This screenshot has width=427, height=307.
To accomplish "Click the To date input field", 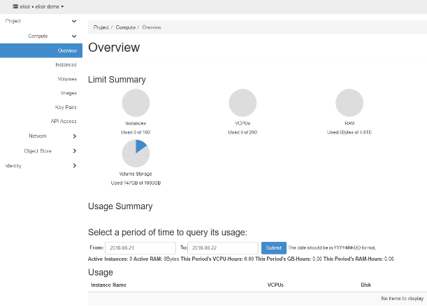I will pyautogui.click(x=223, y=248).
